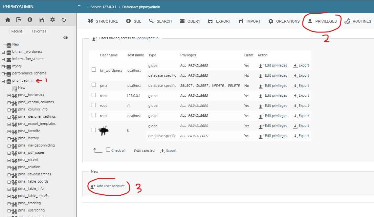
Task: Expand the information_schema database node
Action: pyautogui.click(x=3, y=59)
